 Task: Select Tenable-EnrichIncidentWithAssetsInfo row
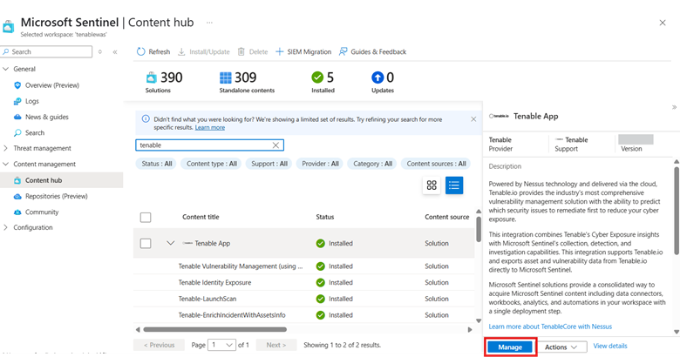click(x=303, y=315)
